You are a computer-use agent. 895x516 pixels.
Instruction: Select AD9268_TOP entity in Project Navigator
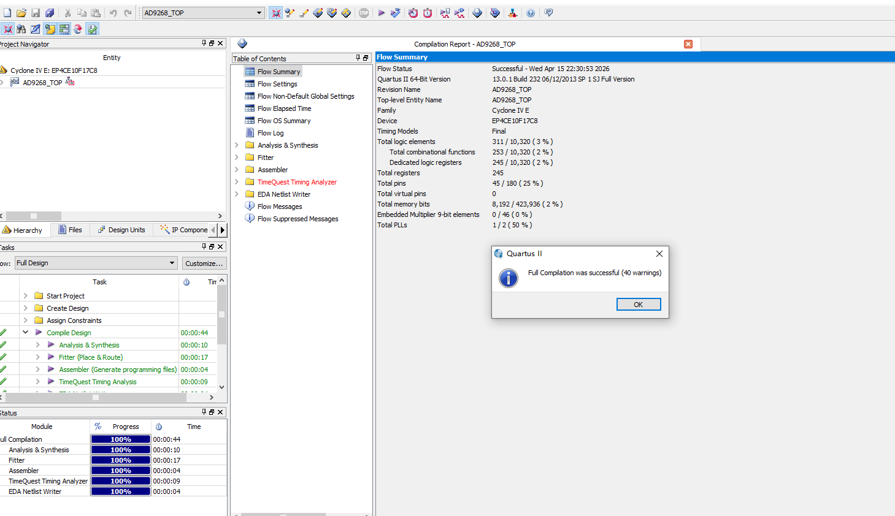click(x=42, y=83)
